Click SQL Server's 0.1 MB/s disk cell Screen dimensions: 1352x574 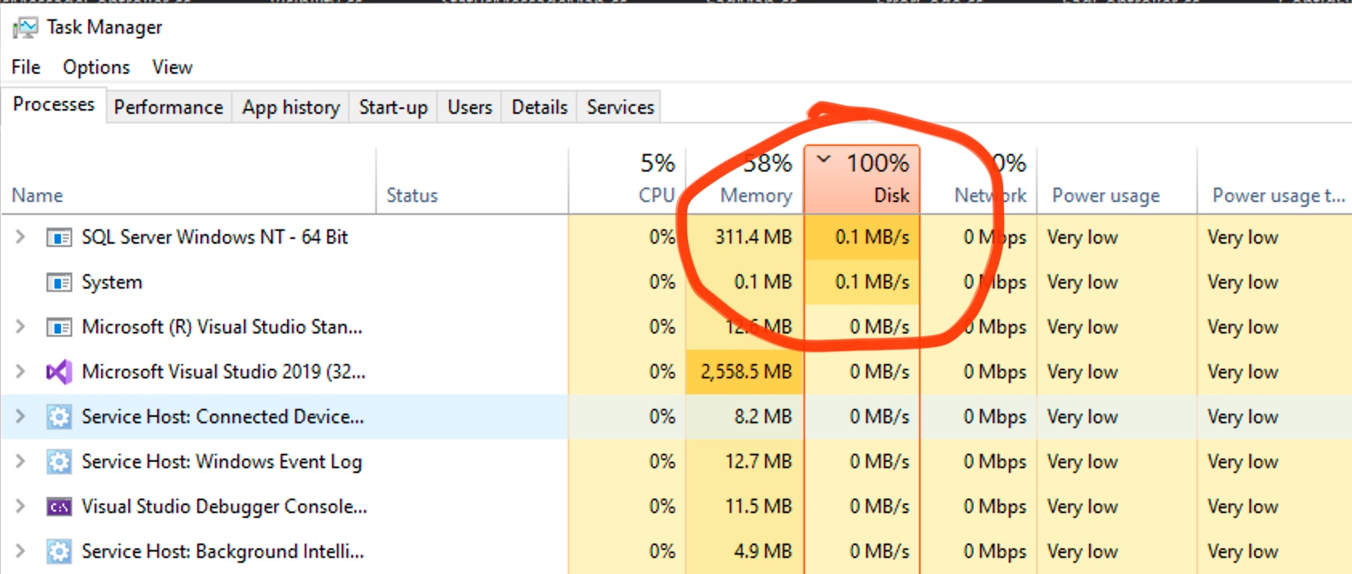tap(862, 237)
